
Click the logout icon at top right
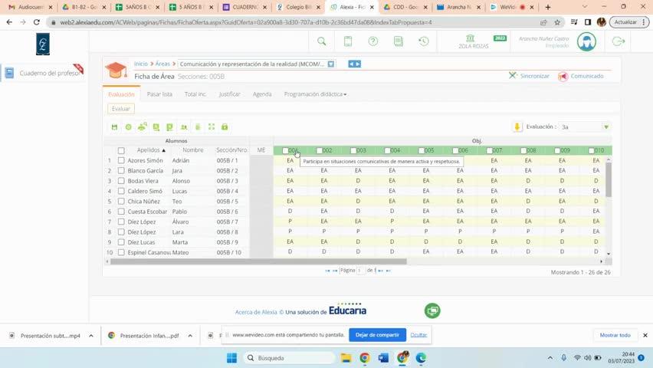pos(619,41)
